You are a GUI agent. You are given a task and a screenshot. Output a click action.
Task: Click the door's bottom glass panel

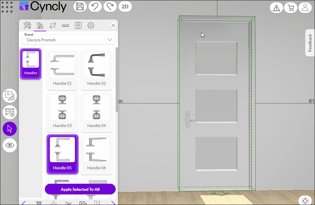(216, 154)
